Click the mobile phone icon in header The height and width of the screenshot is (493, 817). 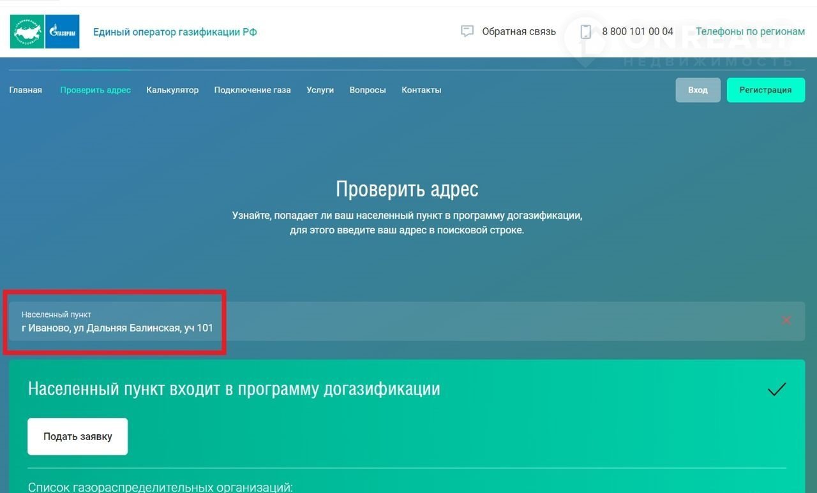coord(585,31)
